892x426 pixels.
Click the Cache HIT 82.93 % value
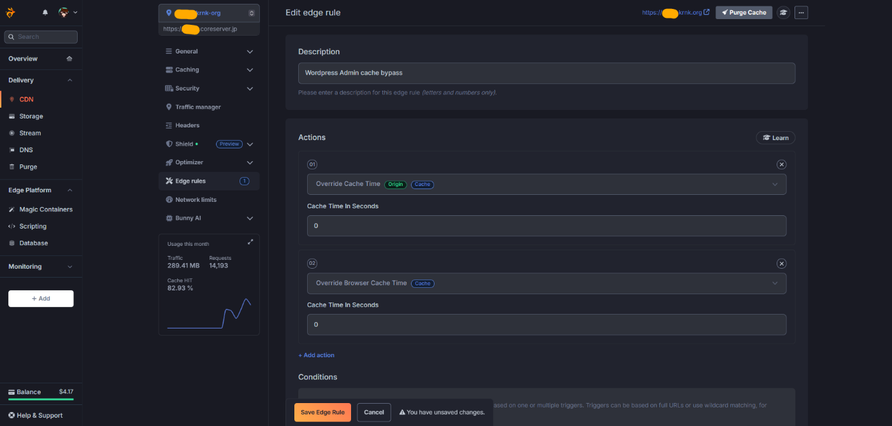(180, 288)
